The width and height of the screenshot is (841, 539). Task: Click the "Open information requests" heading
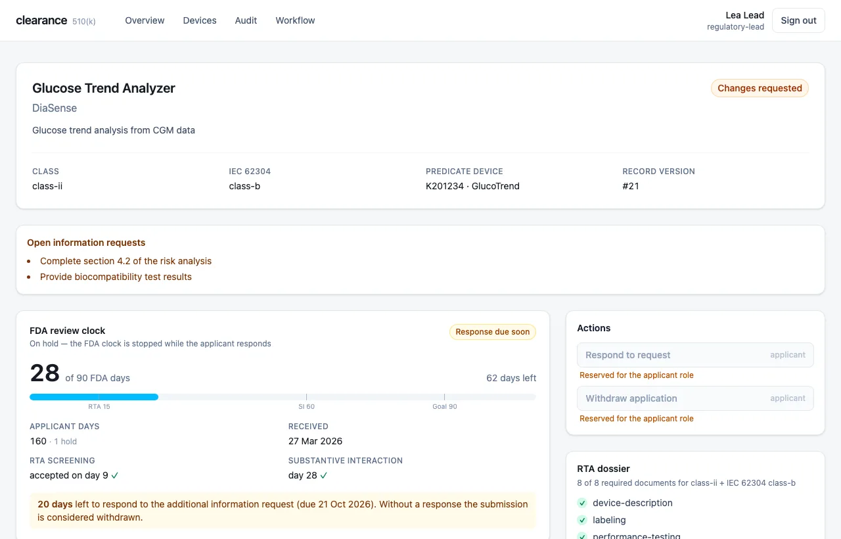click(x=86, y=243)
